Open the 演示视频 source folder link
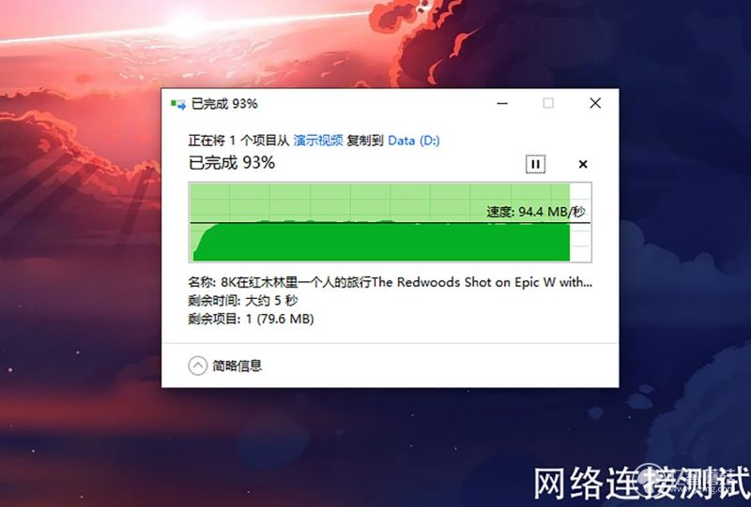Viewport: 751px width, 507px height. click(318, 141)
